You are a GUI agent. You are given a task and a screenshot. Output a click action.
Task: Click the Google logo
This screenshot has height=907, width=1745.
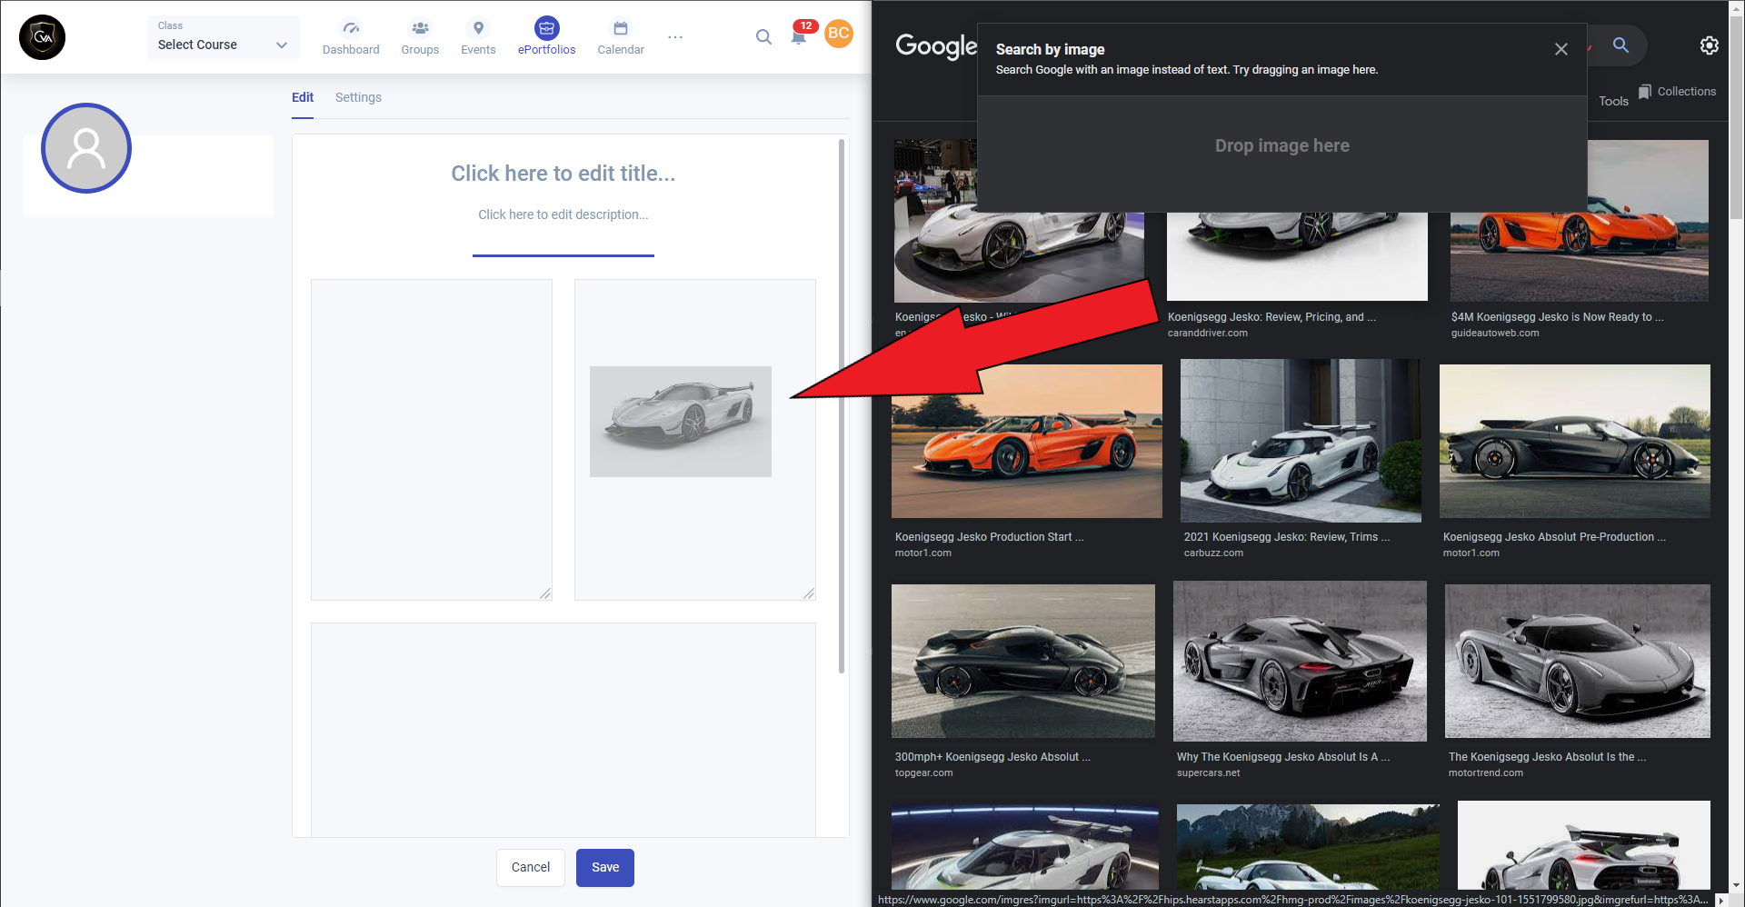pyautogui.click(x=936, y=46)
